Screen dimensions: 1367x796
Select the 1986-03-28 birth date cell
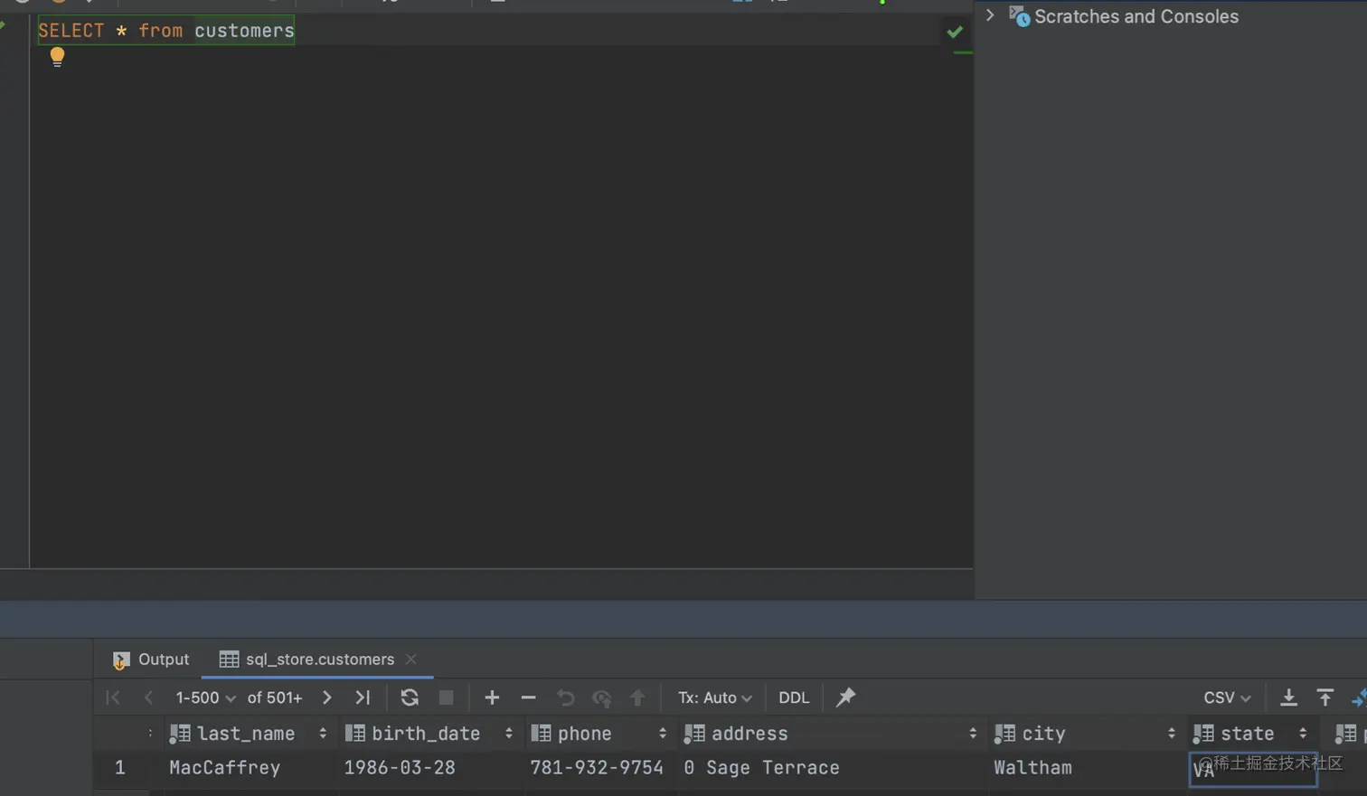400,768
